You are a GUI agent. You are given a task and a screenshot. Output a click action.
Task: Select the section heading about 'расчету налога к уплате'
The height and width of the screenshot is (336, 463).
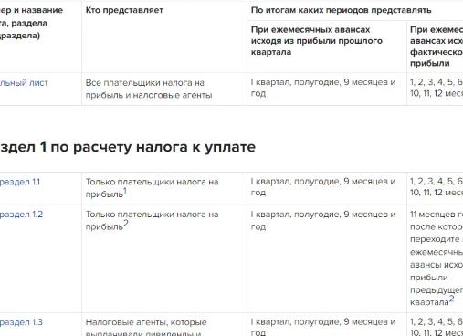point(128,147)
